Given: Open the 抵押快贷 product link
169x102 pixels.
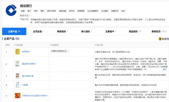Looking at the screenshot, I should click(x=26, y=52).
